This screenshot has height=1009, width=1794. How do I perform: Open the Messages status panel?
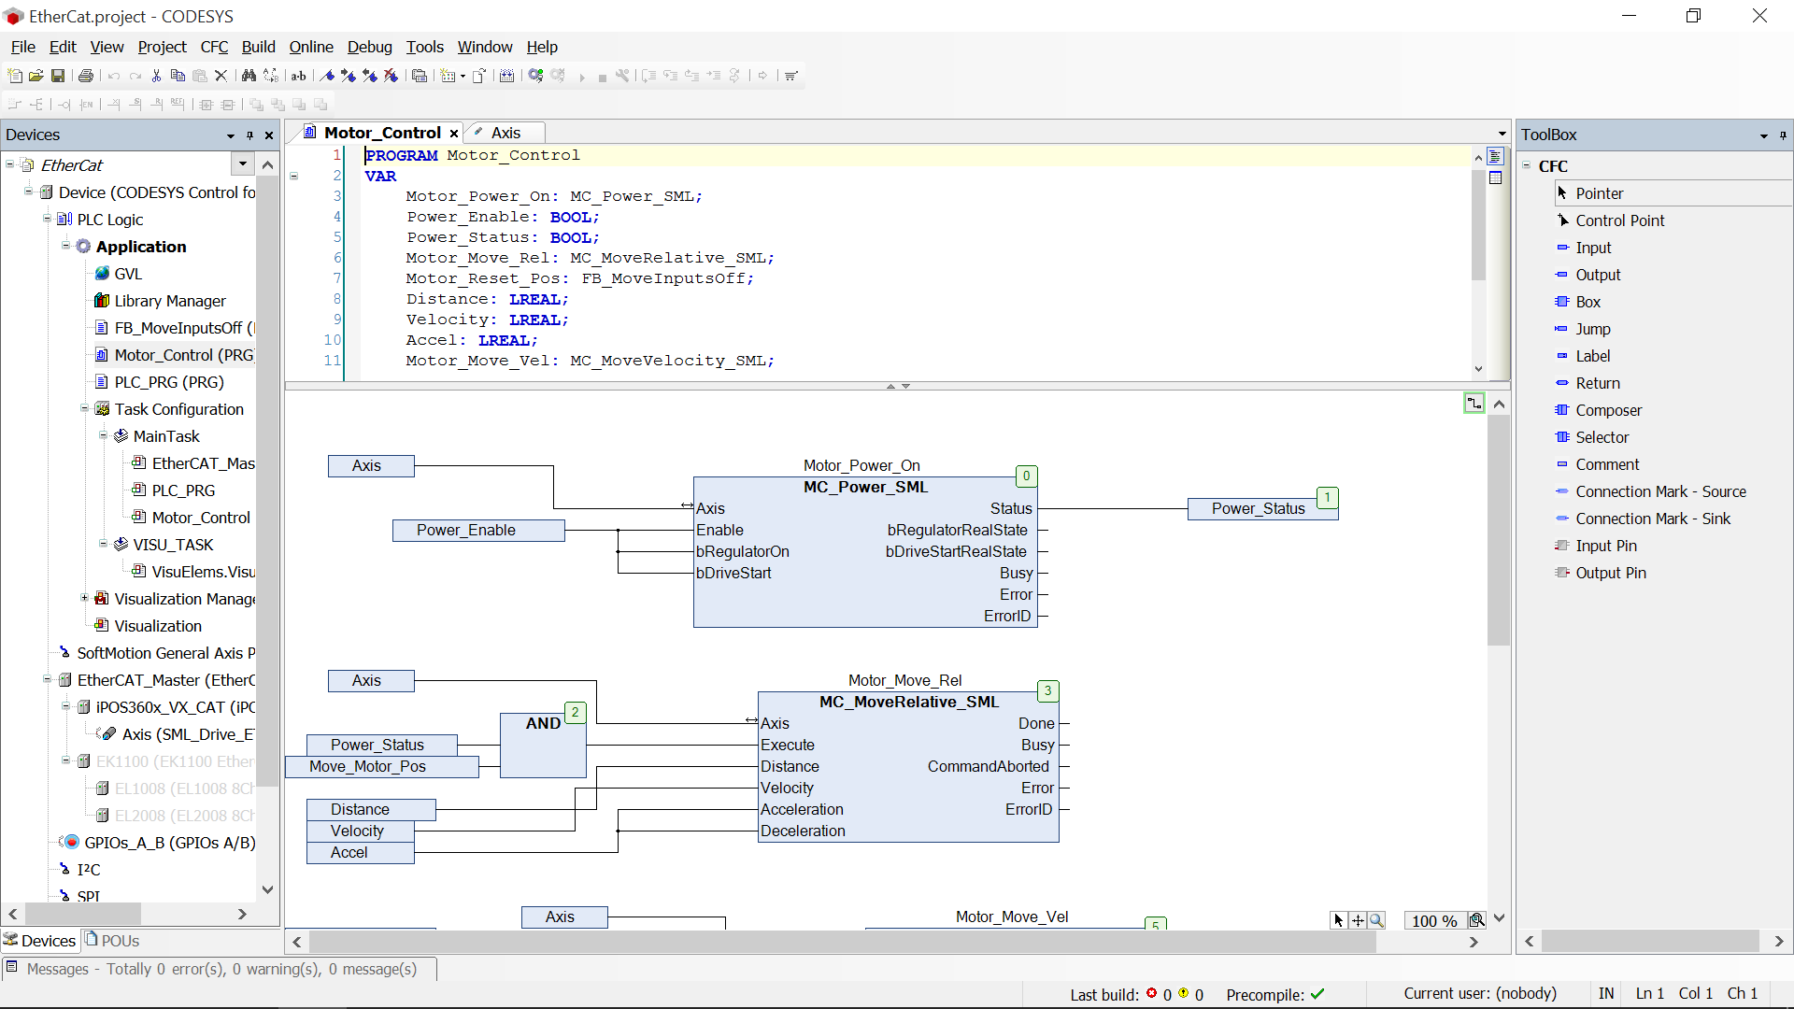tap(221, 969)
